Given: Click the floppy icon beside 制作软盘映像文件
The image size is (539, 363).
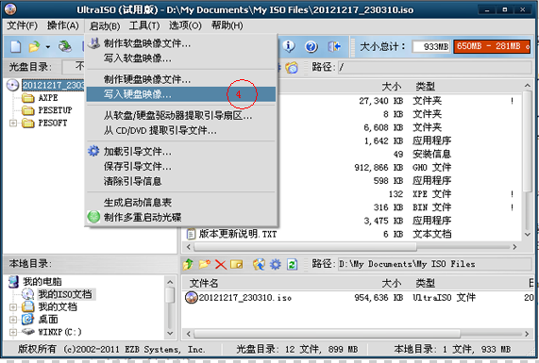Looking at the screenshot, I should tap(93, 43).
